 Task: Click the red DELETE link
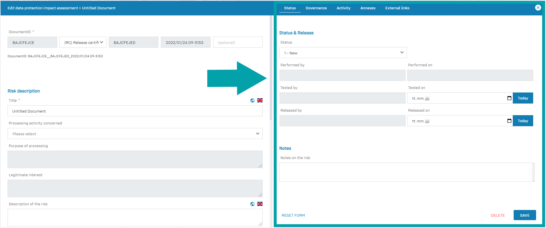498,215
